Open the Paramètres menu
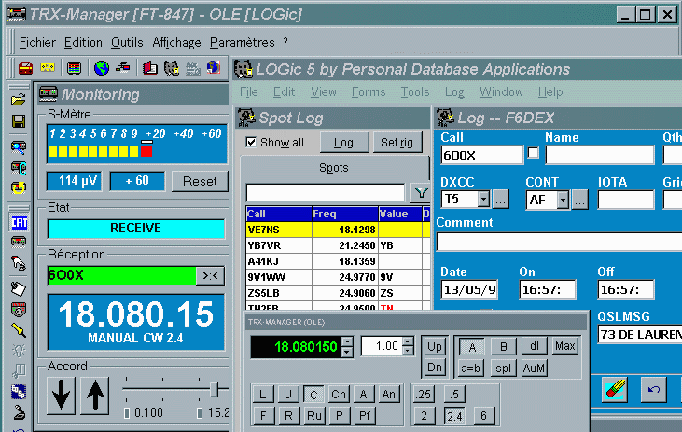The width and height of the screenshot is (682, 432). point(243,42)
